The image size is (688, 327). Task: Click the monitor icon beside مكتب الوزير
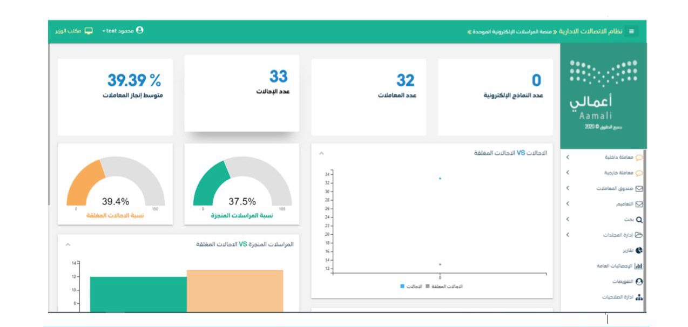coord(89,31)
